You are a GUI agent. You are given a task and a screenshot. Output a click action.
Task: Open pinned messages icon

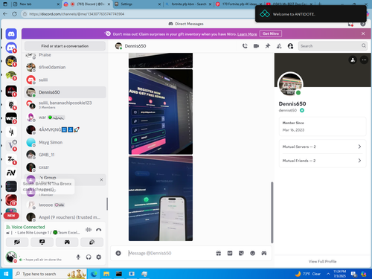268,46
